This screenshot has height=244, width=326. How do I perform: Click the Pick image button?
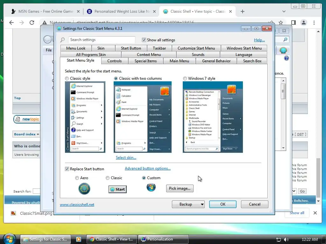tap(180, 188)
